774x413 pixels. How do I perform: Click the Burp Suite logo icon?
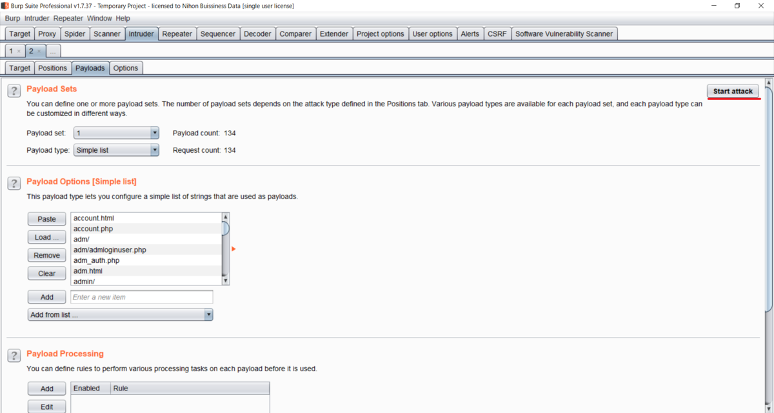(x=5, y=6)
